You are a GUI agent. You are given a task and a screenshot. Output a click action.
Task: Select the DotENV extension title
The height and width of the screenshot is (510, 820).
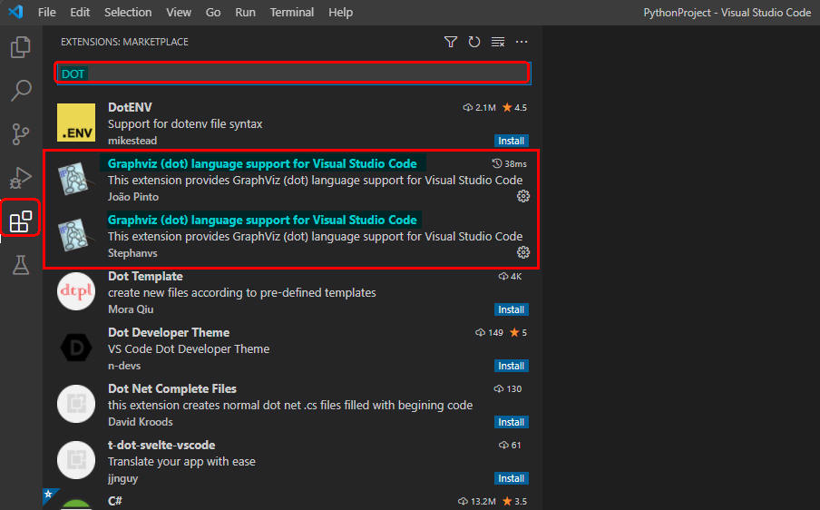pos(130,107)
